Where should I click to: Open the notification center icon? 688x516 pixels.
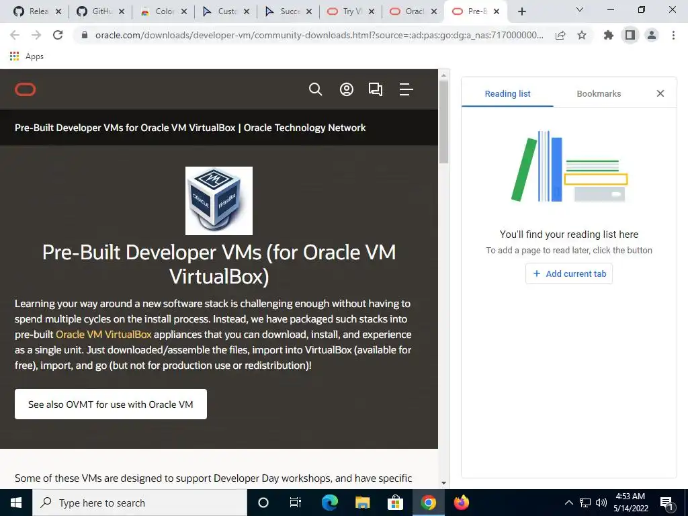[666, 503]
